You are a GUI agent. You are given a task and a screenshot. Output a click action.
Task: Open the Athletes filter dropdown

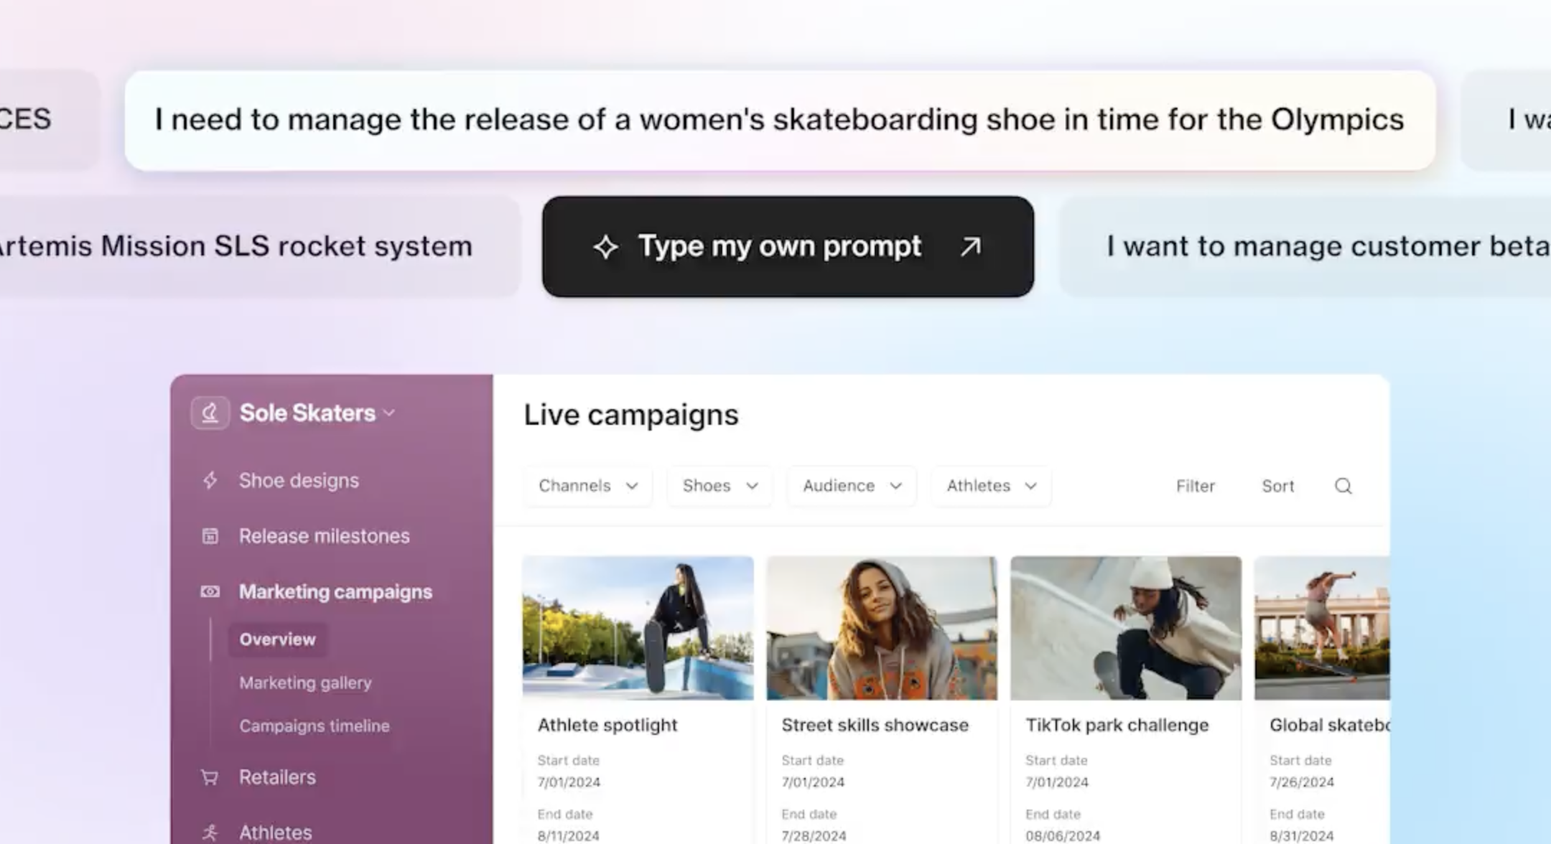tap(991, 486)
